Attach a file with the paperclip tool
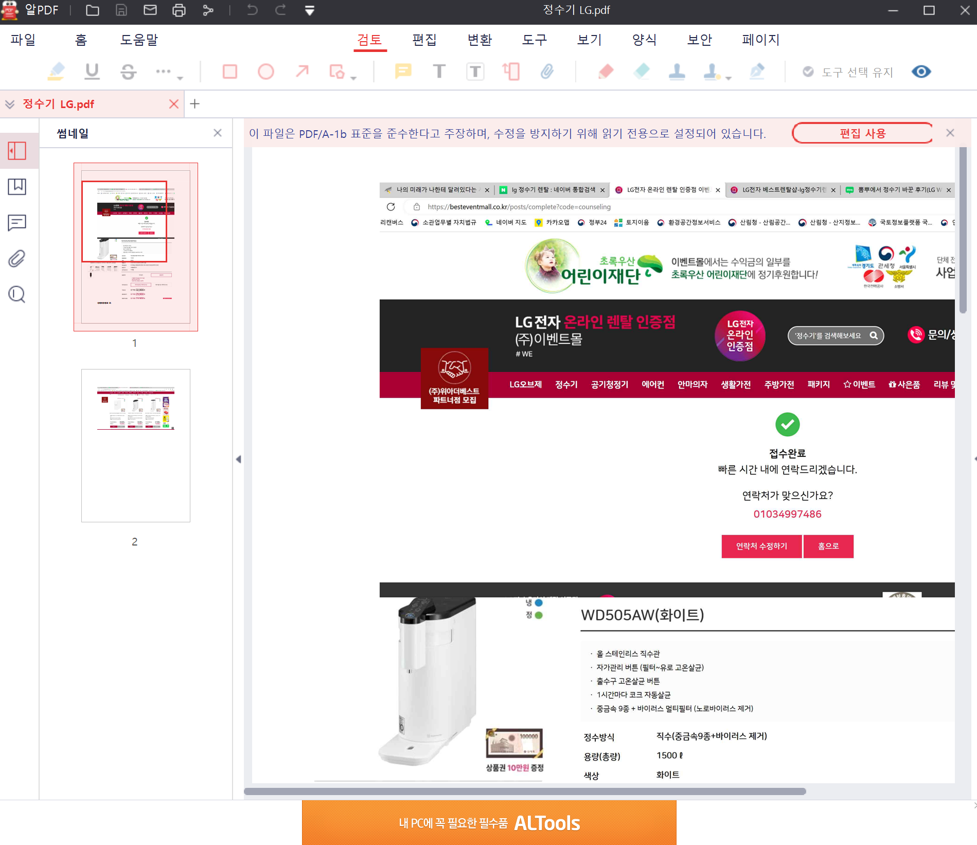Image resolution: width=977 pixels, height=845 pixels. coord(547,72)
